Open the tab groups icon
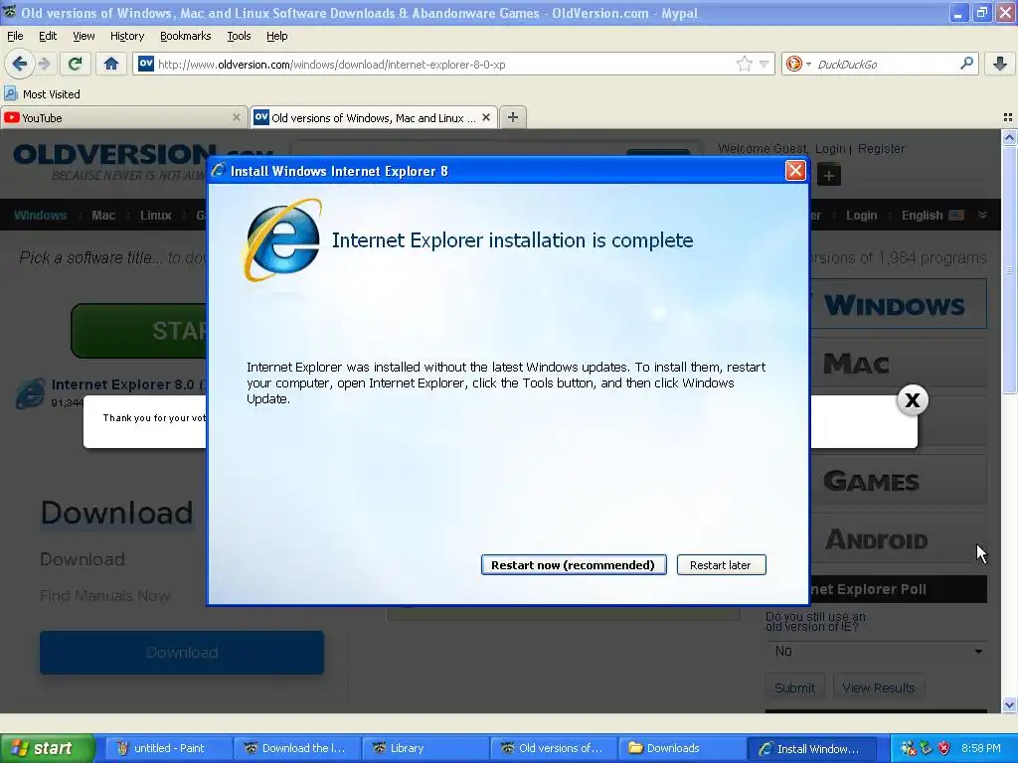 point(1008,117)
